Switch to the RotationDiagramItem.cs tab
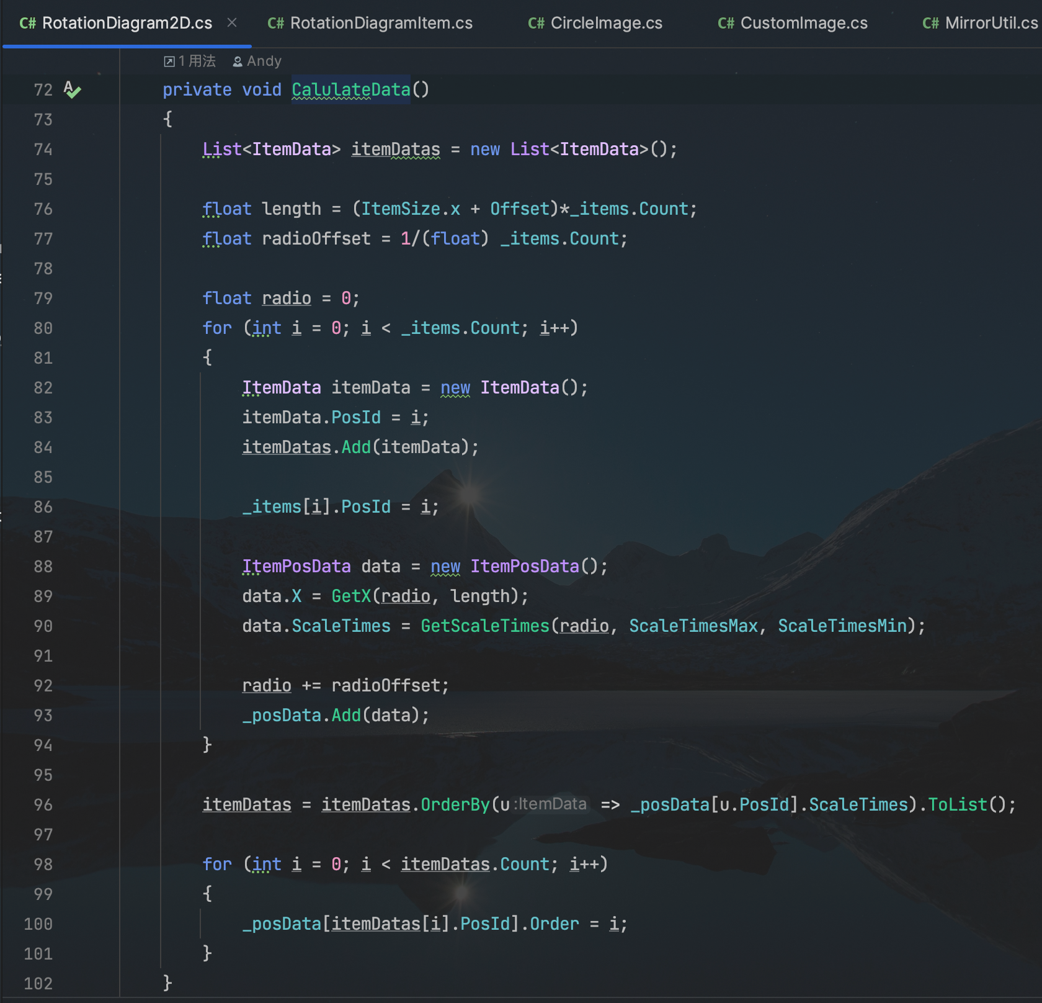Viewport: 1042px width, 1003px height. tap(381, 23)
